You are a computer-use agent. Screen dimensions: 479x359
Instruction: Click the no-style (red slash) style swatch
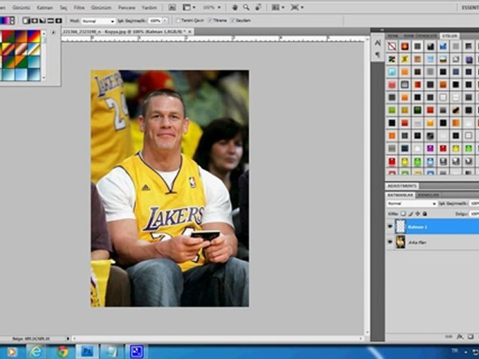click(392, 46)
